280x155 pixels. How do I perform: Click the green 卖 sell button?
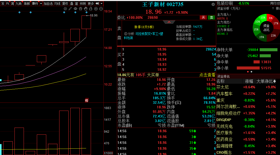point(211,18)
